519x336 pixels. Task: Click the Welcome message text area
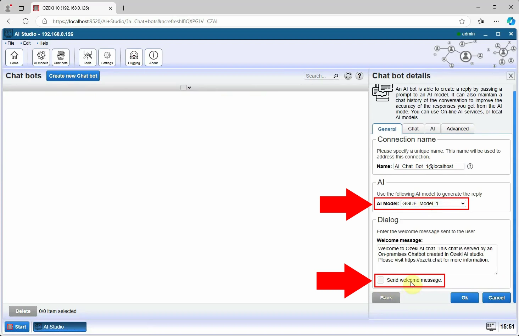437,259
